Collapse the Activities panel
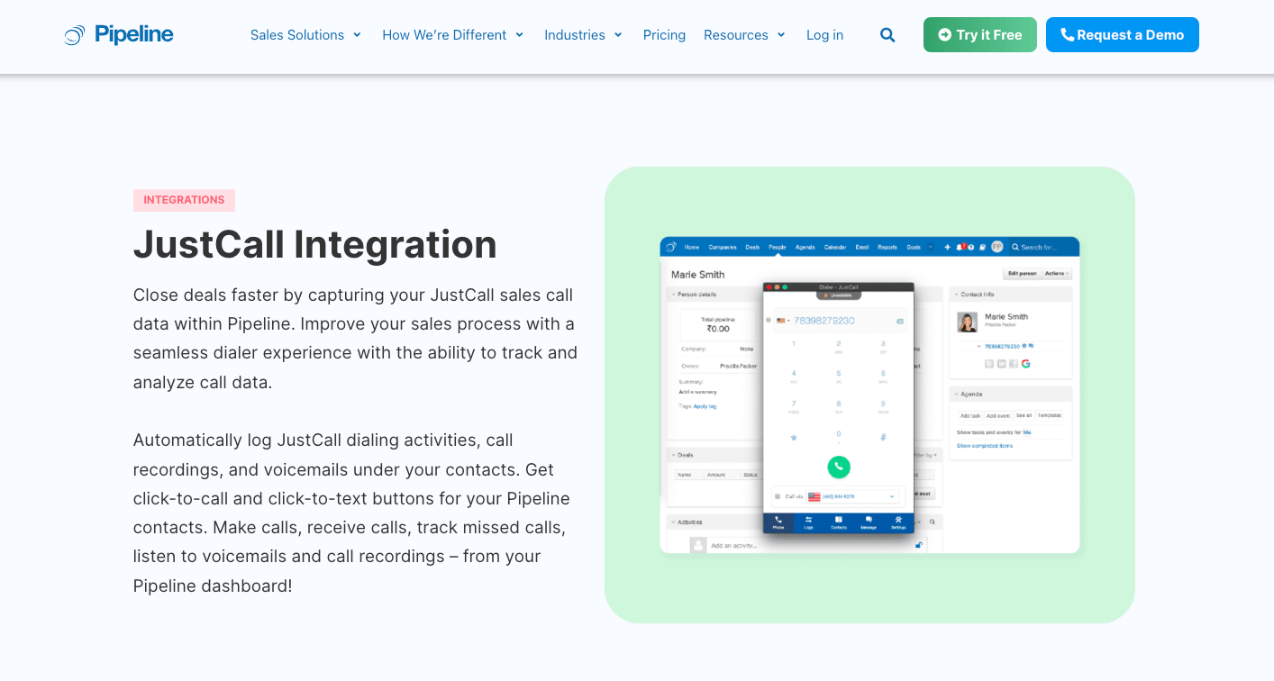1274x681 pixels. 673,522
